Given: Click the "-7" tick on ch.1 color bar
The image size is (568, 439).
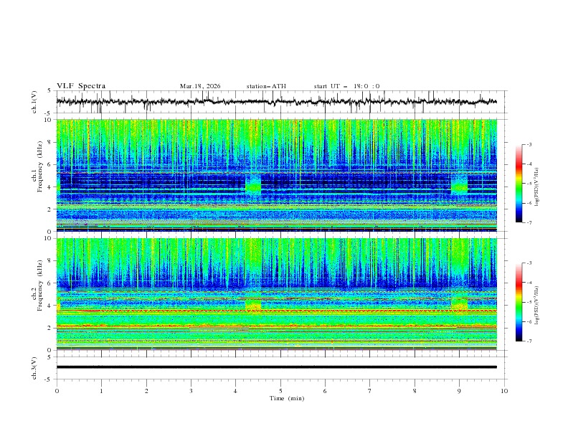Looking at the screenshot, I should pyautogui.click(x=529, y=222).
